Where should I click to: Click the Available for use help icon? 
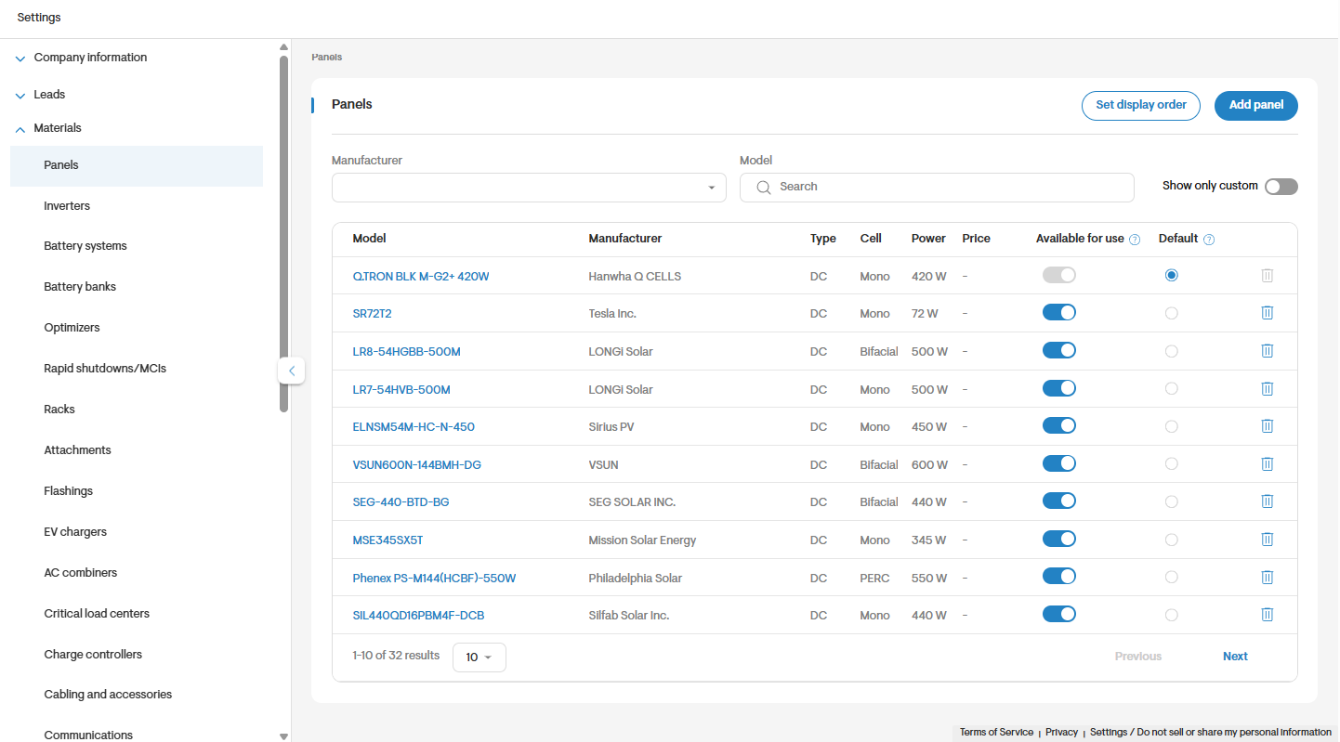[x=1135, y=240]
